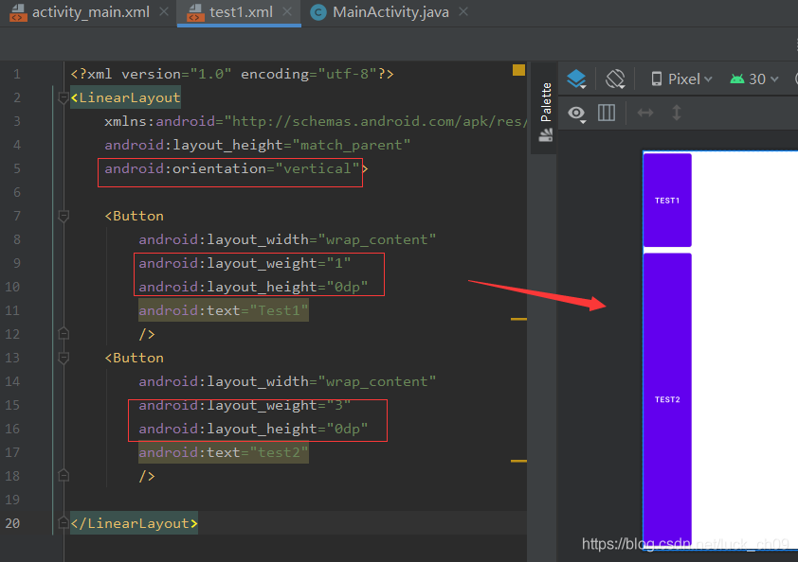Click the orientation rotate icon
Viewport: 798px width, 562px height.
(x=615, y=79)
